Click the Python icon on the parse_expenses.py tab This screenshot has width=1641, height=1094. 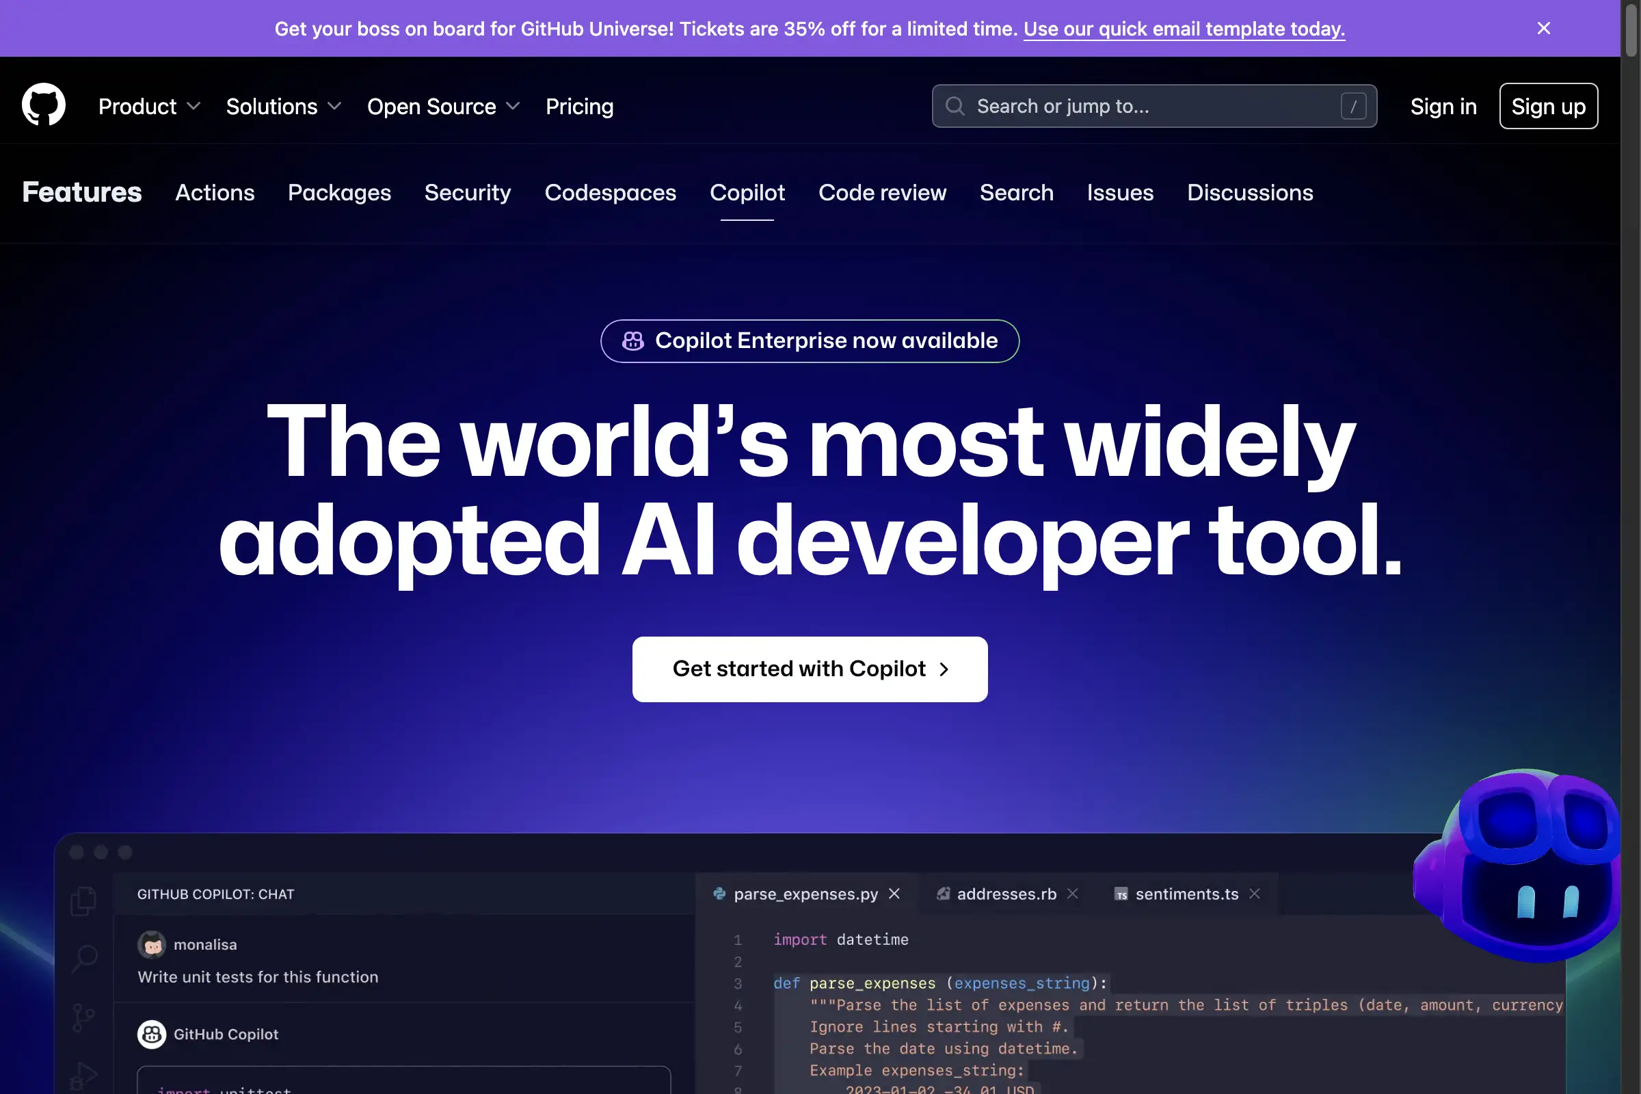pyautogui.click(x=719, y=894)
